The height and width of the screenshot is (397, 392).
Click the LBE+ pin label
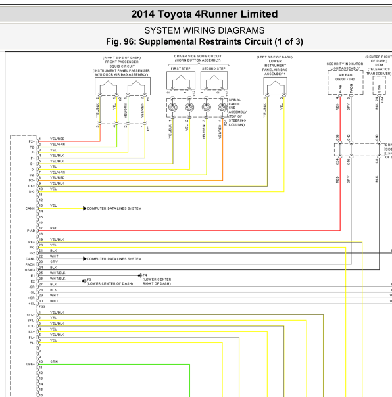30,364
